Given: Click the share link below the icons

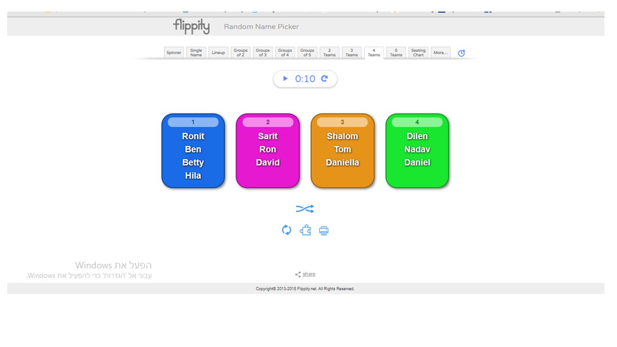Looking at the screenshot, I should [308, 274].
